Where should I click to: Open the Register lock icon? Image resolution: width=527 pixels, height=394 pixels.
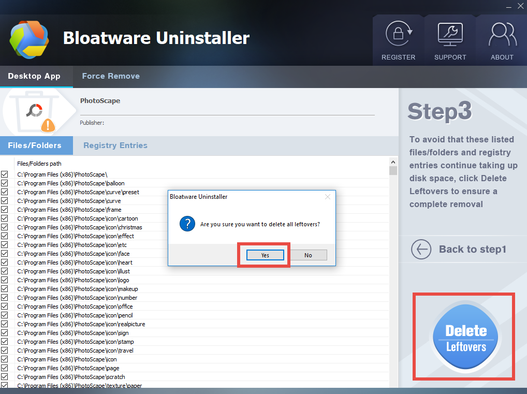coord(399,34)
